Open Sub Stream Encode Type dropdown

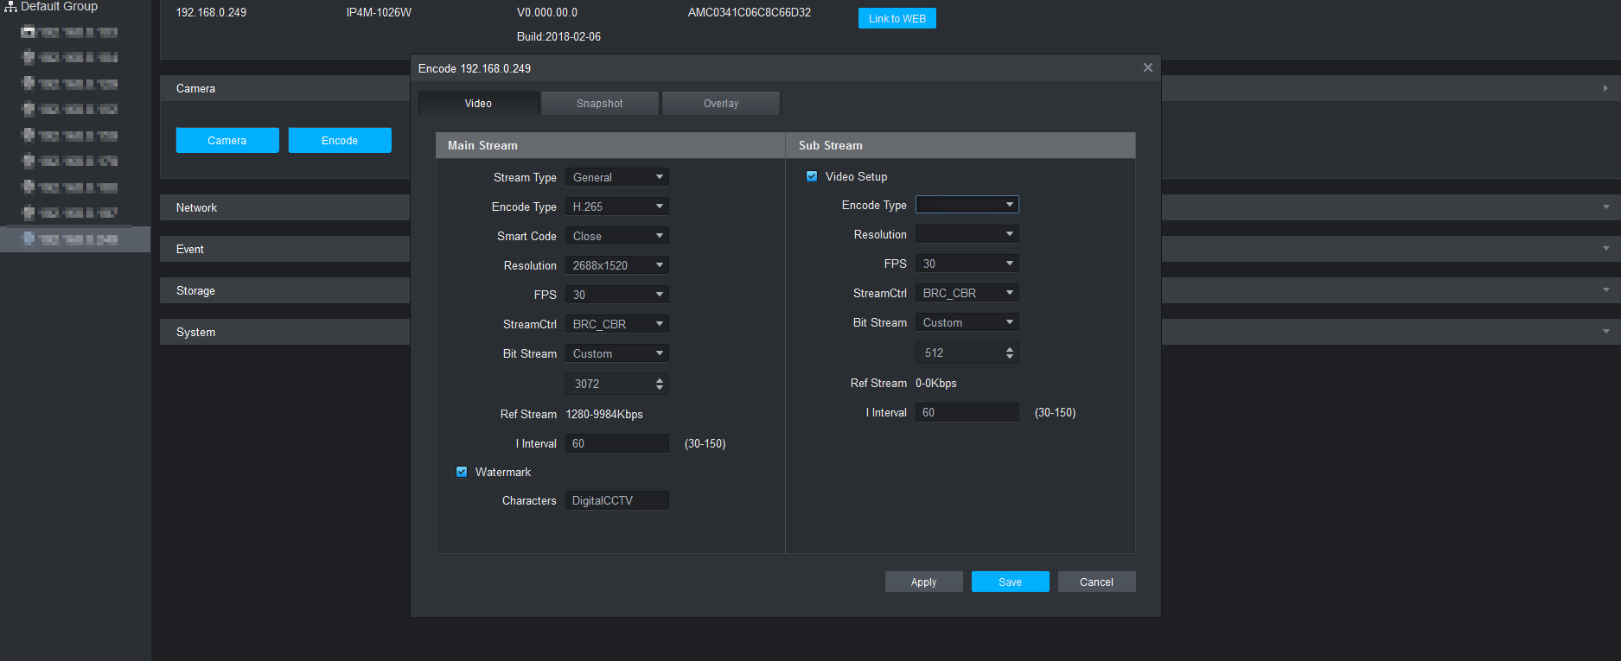coord(967,205)
